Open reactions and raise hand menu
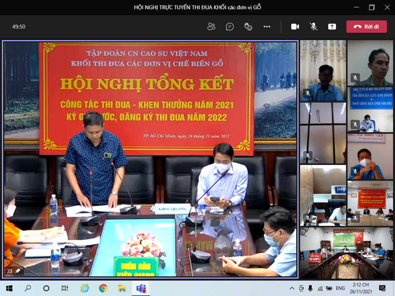Image resolution: width=395 pixels, height=296 pixels. pyautogui.click(x=248, y=27)
